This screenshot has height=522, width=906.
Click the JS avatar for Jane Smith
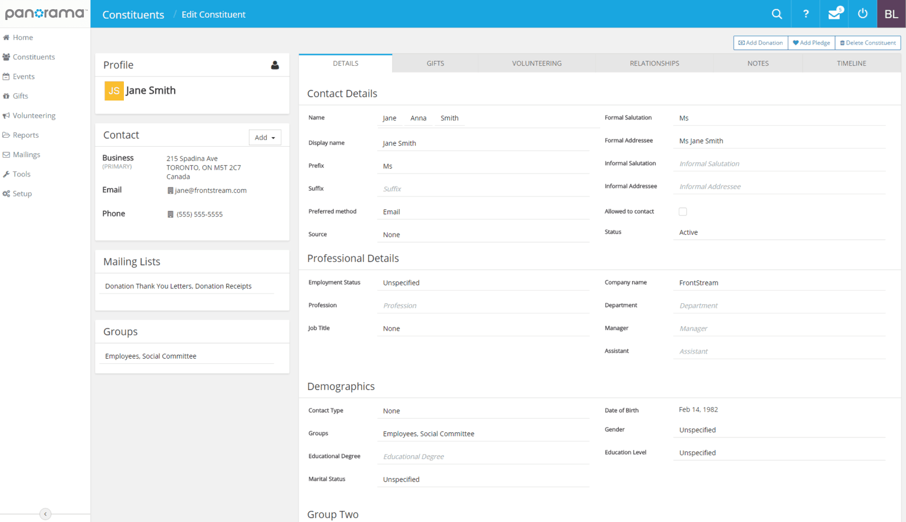pos(114,91)
